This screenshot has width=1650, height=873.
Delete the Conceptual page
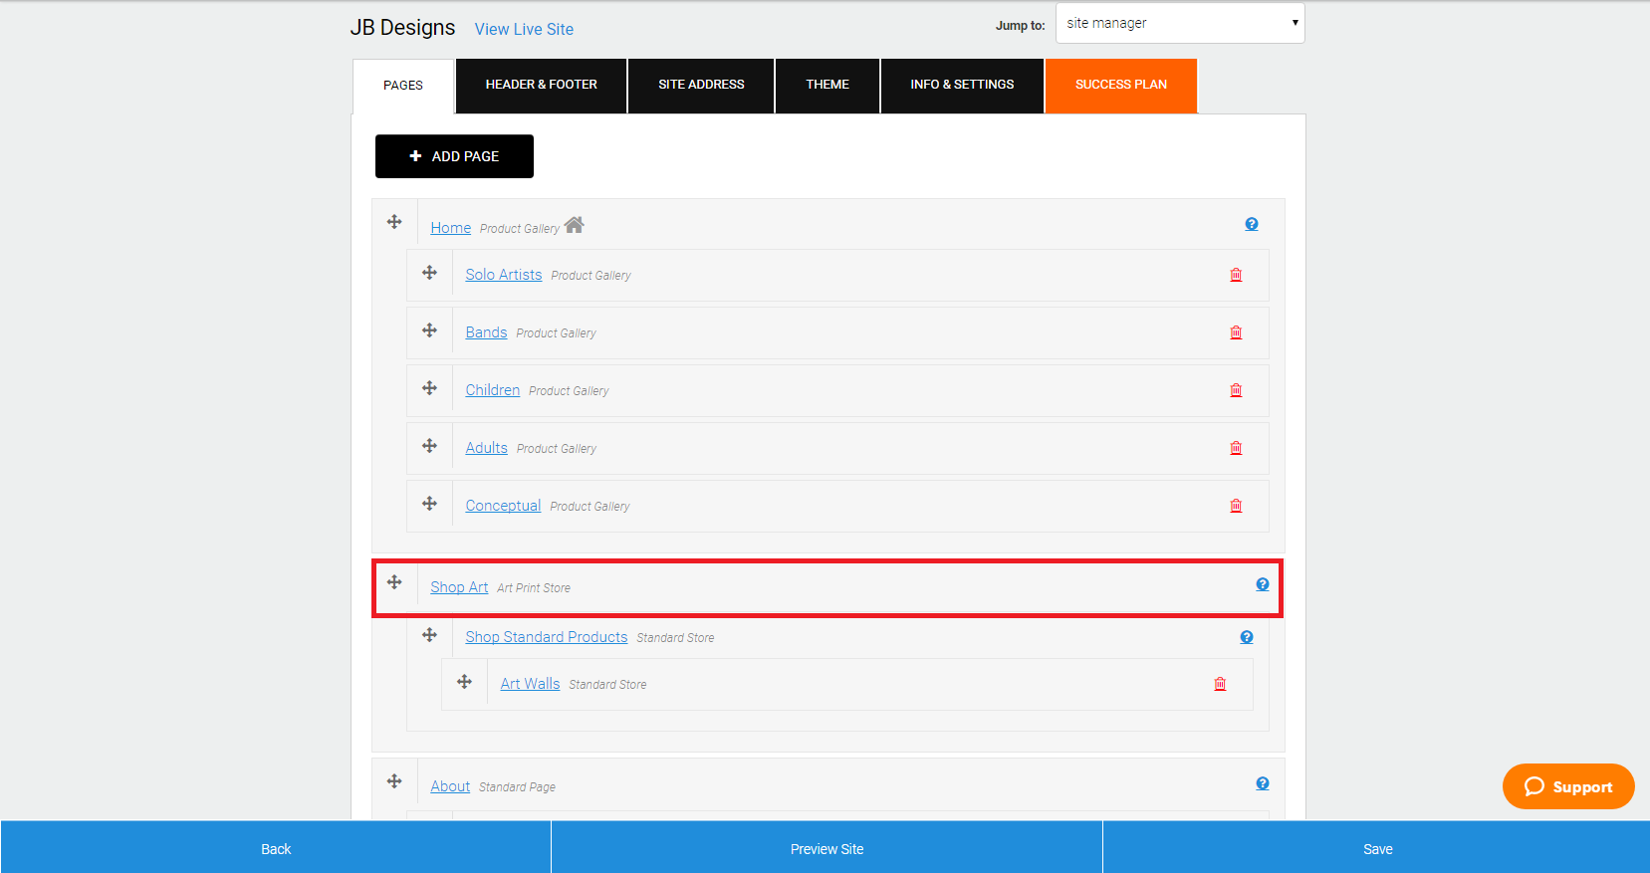1236,506
